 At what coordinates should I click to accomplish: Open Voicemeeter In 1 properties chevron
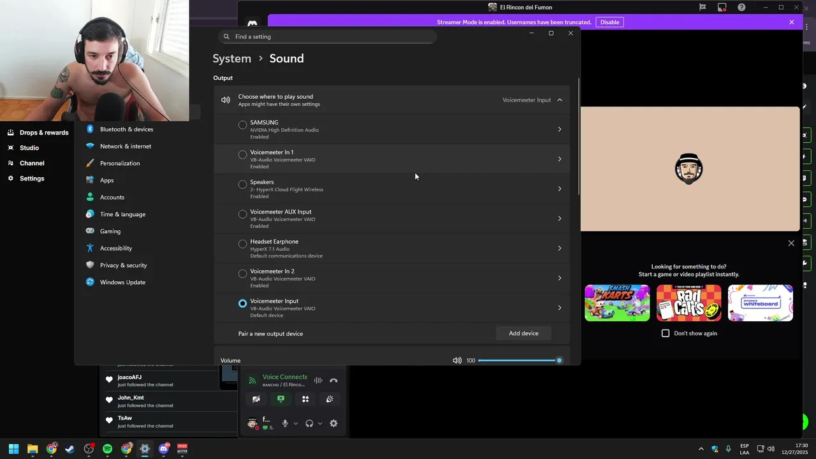click(x=560, y=159)
